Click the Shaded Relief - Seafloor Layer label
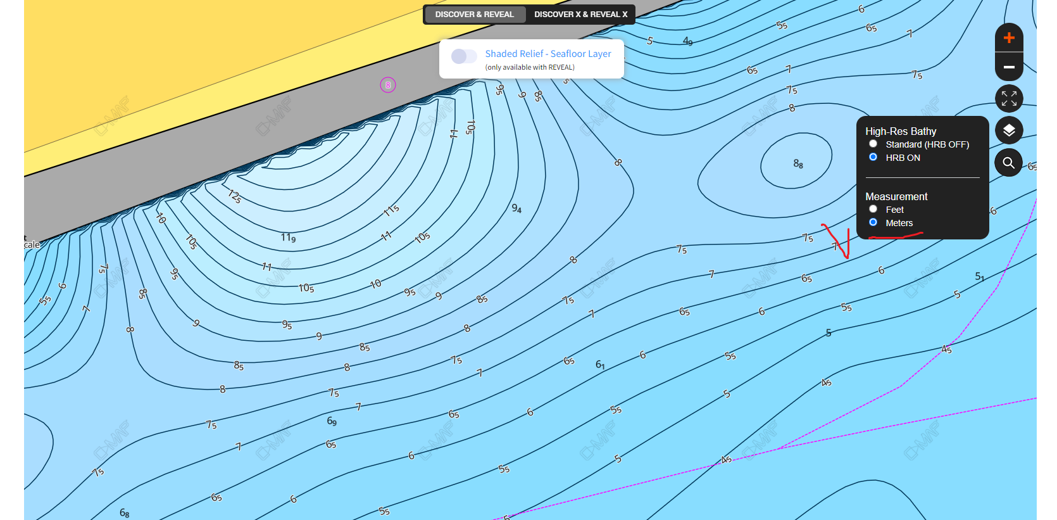 click(x=548, y=54)
